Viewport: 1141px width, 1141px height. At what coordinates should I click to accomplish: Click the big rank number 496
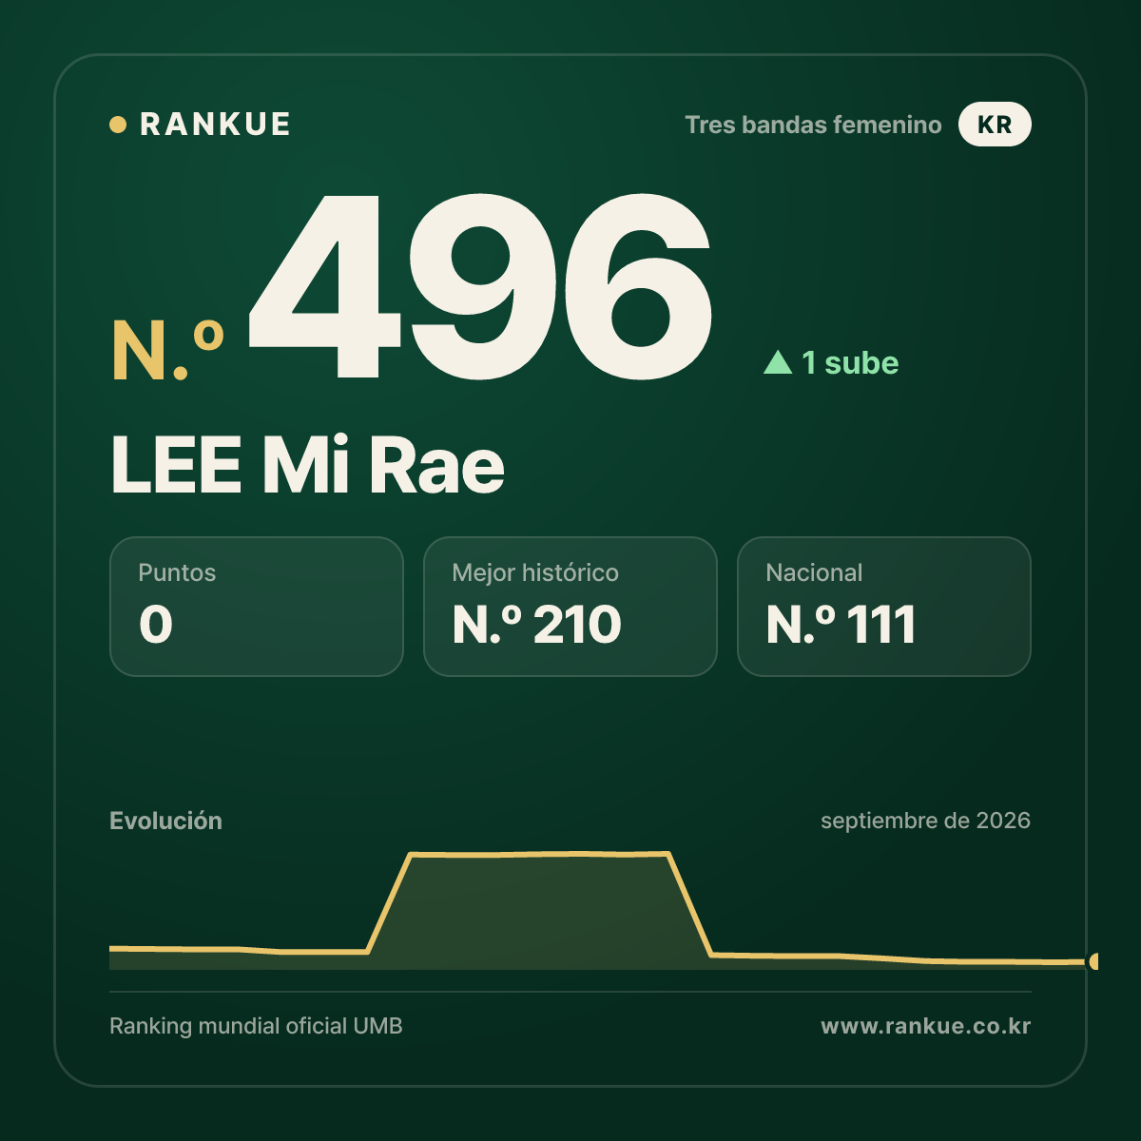480,285
